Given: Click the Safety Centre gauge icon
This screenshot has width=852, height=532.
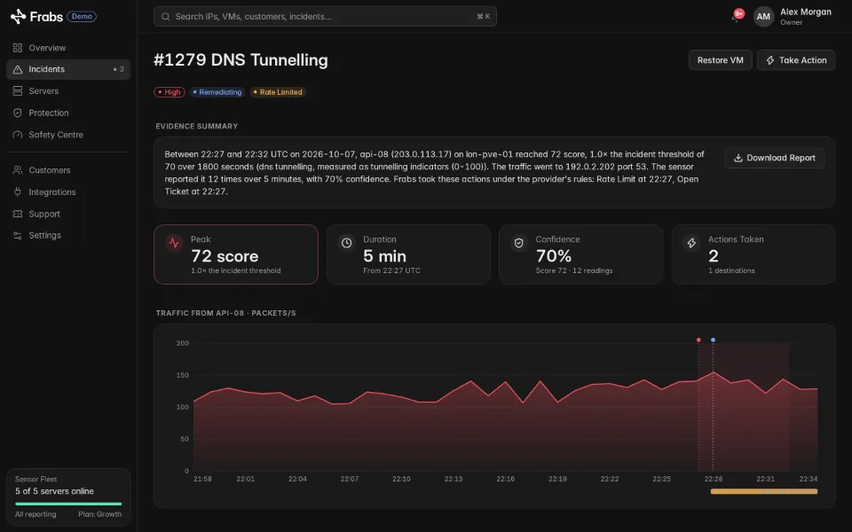Looking at the screenshot, I should click(x=18, y=135).
